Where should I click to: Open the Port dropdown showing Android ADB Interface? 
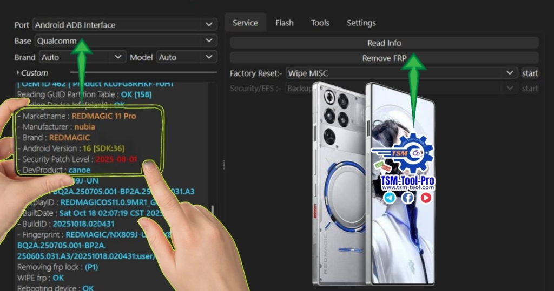(x=125, y=25)
